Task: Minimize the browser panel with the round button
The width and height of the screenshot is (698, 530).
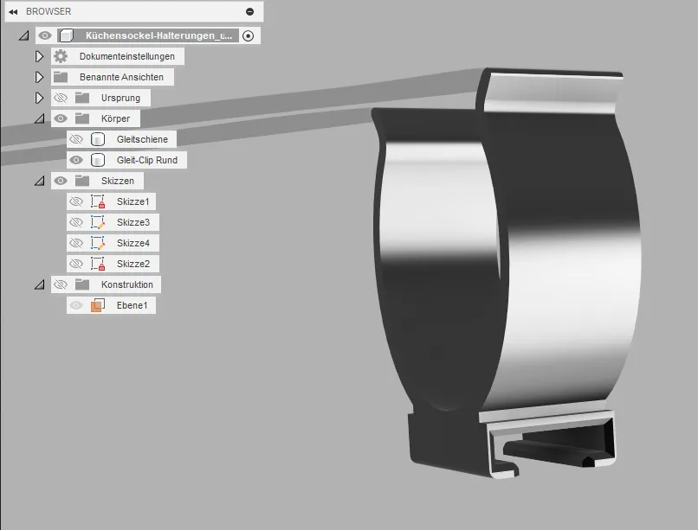Action: 249,12
